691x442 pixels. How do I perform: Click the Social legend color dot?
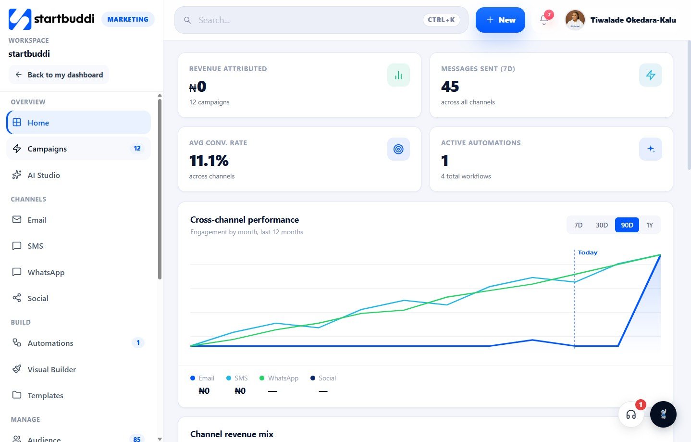pyautogui.click(x=313, y=378)
